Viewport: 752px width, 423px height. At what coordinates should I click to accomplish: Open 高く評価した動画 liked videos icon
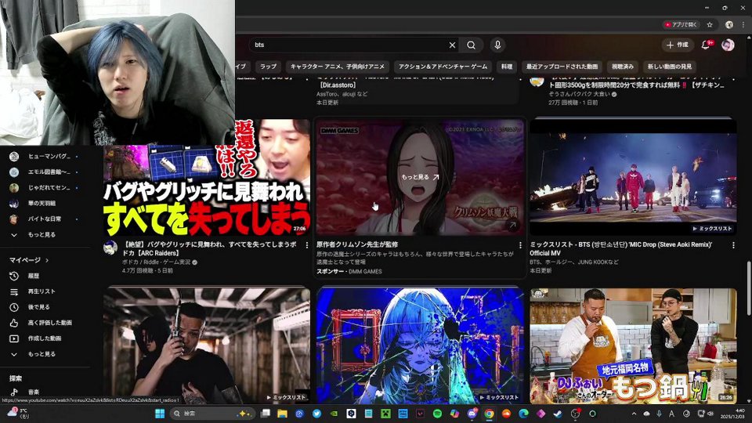click(x=14, y=323)
